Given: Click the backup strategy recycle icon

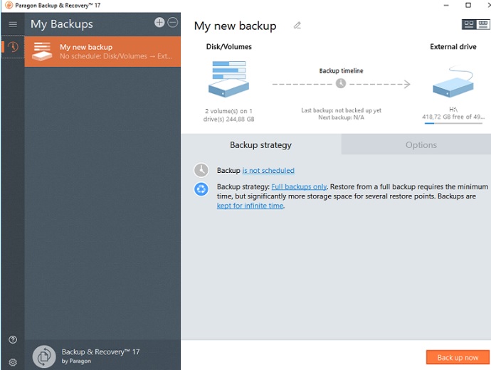Looking at the screenshot, I should [x=201, y=189].
